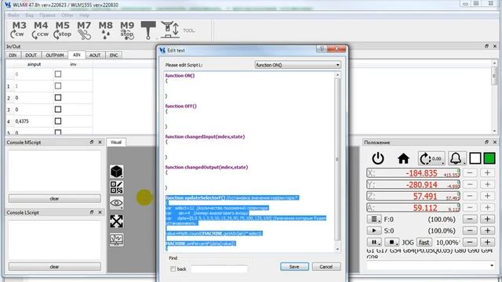Stop coolant with M9 icon
Image resolution: width=502 pixels, height=282 pixels.
[127, 30]
